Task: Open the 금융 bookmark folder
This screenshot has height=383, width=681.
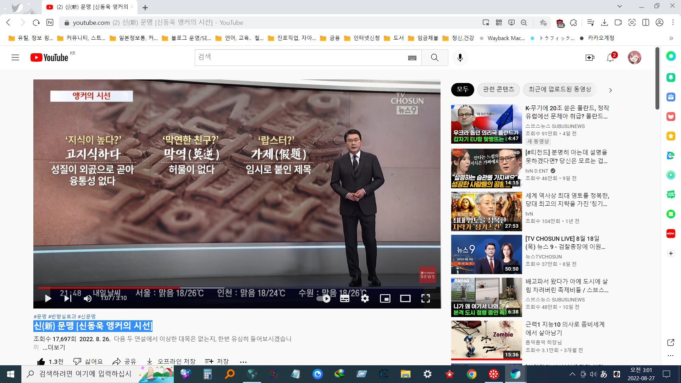Action: [x=330, y=38]
